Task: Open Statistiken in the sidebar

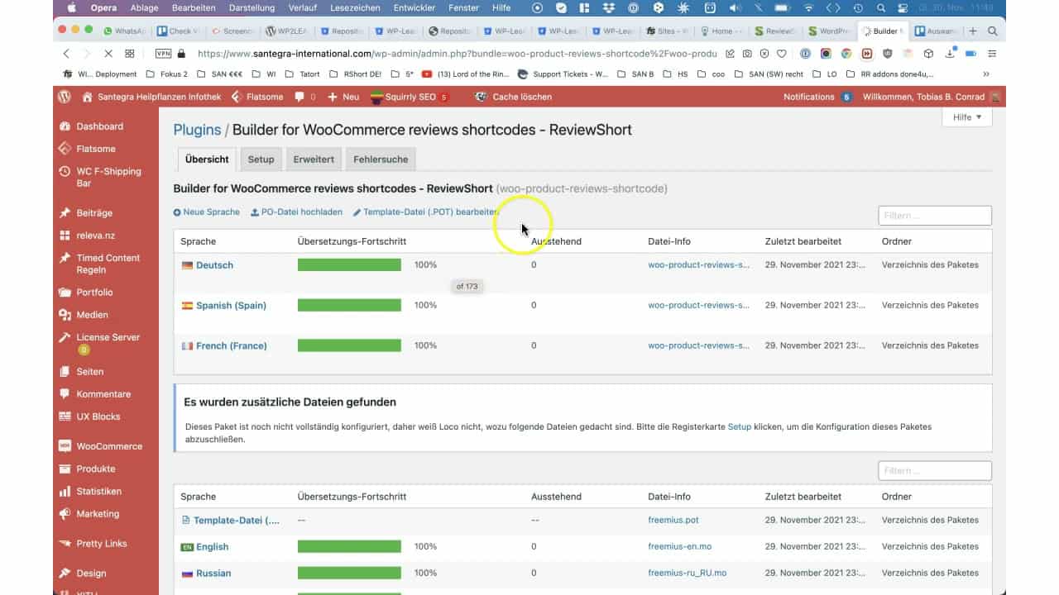Action: [98, 492]
